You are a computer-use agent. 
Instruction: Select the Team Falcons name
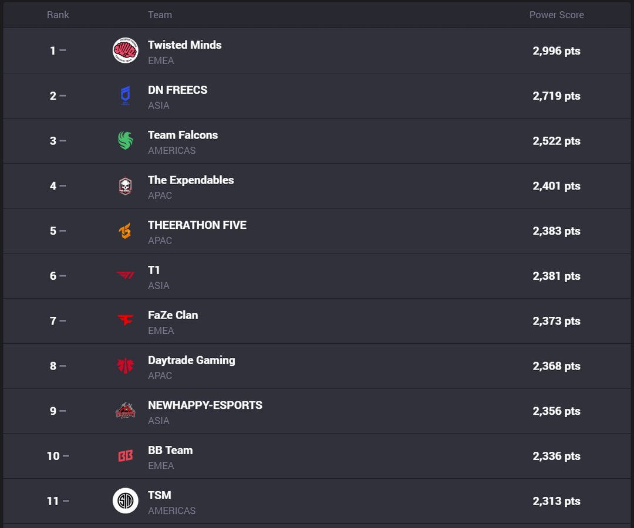(x=183, y=135)
